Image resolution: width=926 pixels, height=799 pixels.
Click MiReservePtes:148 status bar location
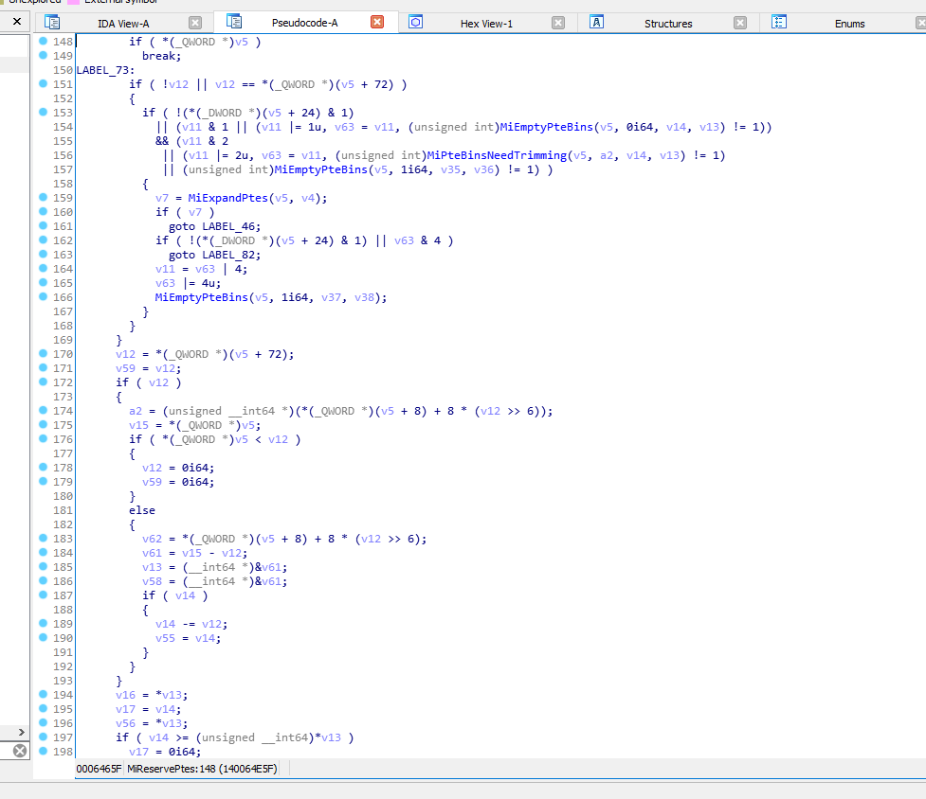pyautogui.click(x=202, y=770)
